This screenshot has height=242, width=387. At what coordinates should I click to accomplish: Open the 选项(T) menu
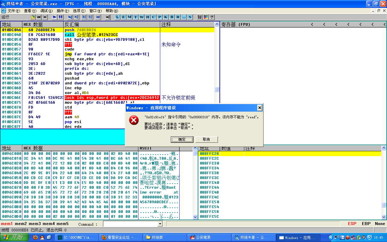click(79, 11)
